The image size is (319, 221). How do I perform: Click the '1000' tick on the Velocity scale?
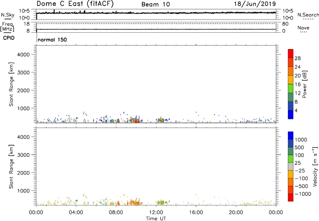301,140
